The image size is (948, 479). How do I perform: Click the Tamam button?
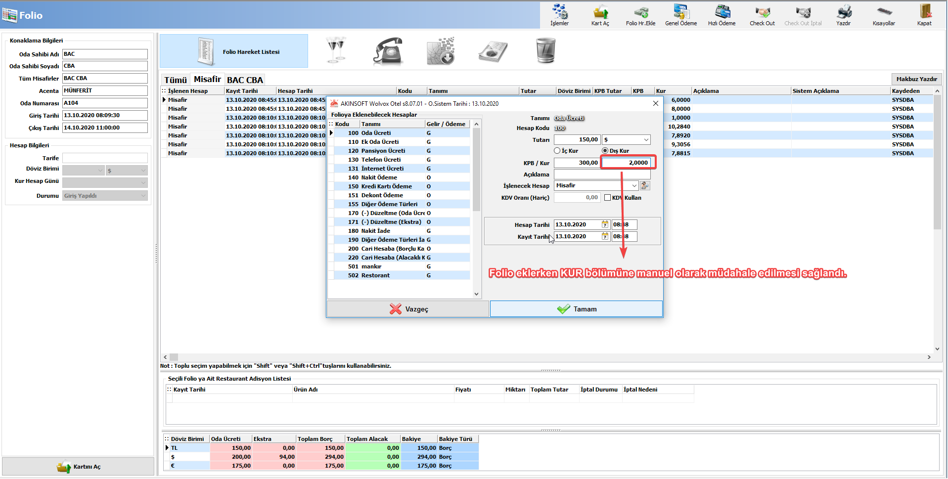pos(576,309)
